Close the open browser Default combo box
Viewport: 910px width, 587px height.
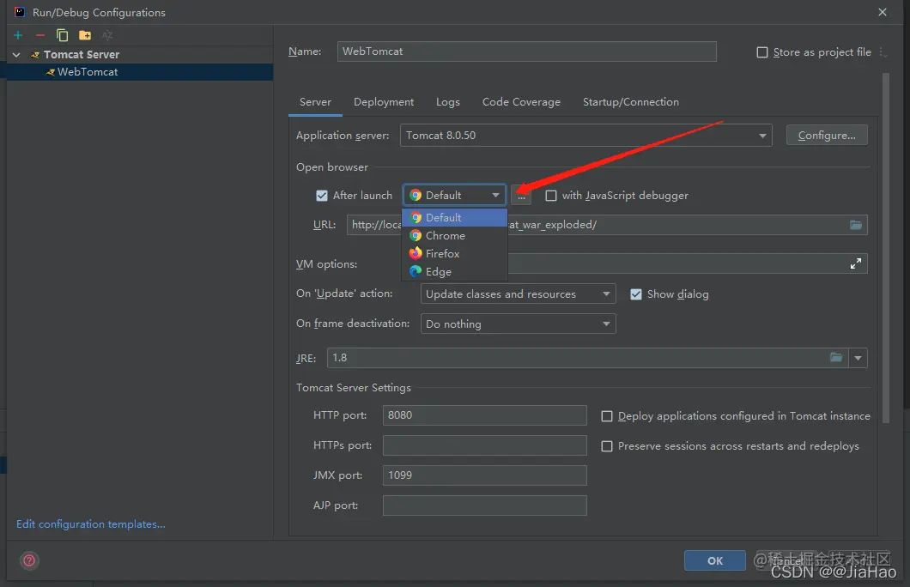coord(454,196)
